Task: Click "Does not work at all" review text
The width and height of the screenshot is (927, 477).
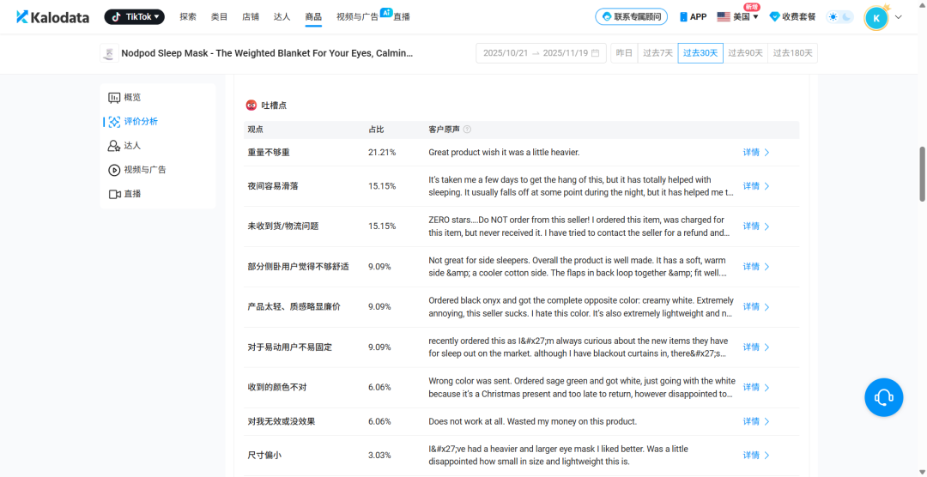Action: coord(533,421)
